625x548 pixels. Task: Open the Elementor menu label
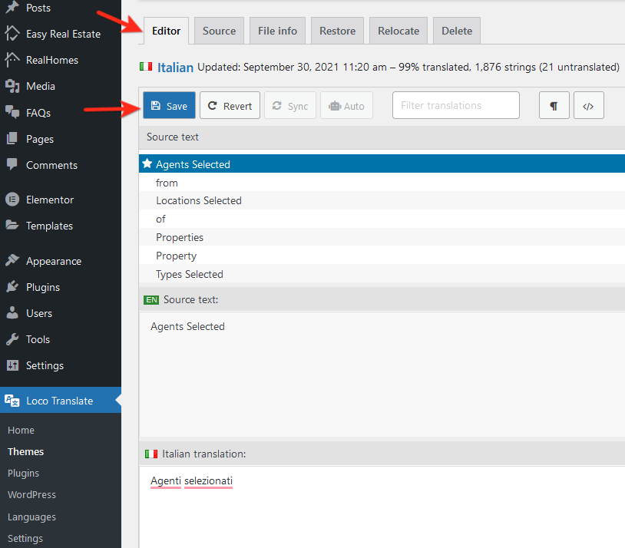pos(50,200)
